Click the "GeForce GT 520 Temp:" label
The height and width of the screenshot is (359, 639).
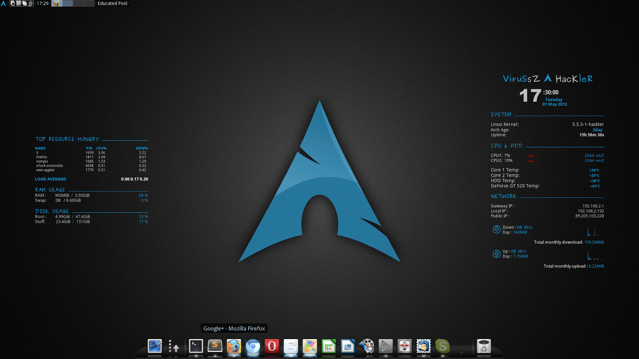(515, 186)
